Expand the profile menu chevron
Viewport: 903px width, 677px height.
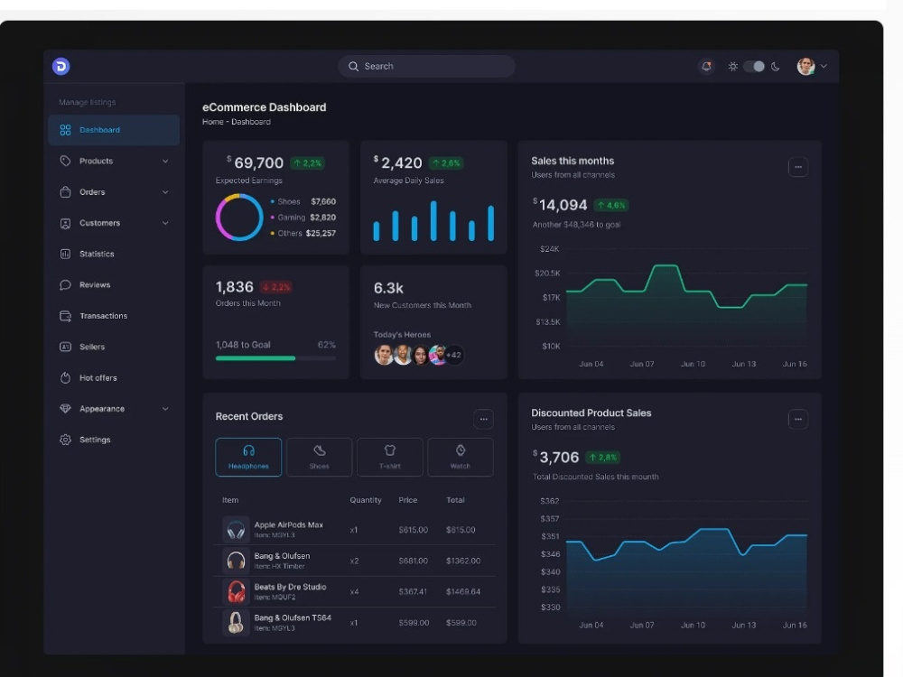point(824,66)
